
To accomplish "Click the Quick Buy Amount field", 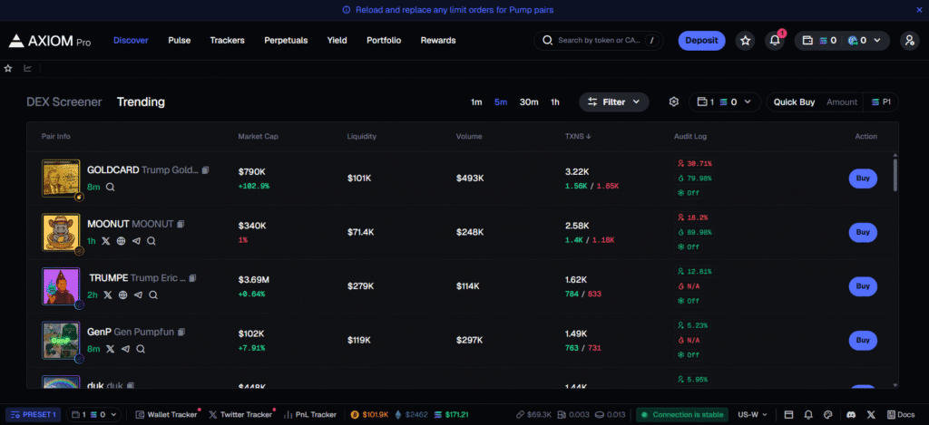I will [842, 101].
